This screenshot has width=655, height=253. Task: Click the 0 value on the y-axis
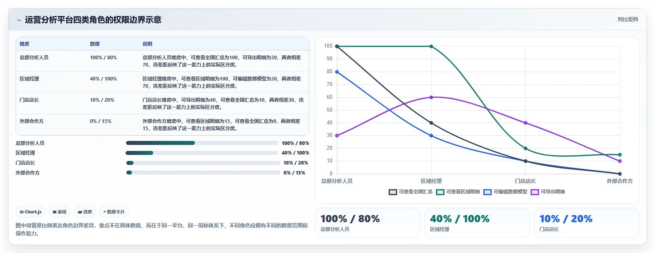click(331, 174)
